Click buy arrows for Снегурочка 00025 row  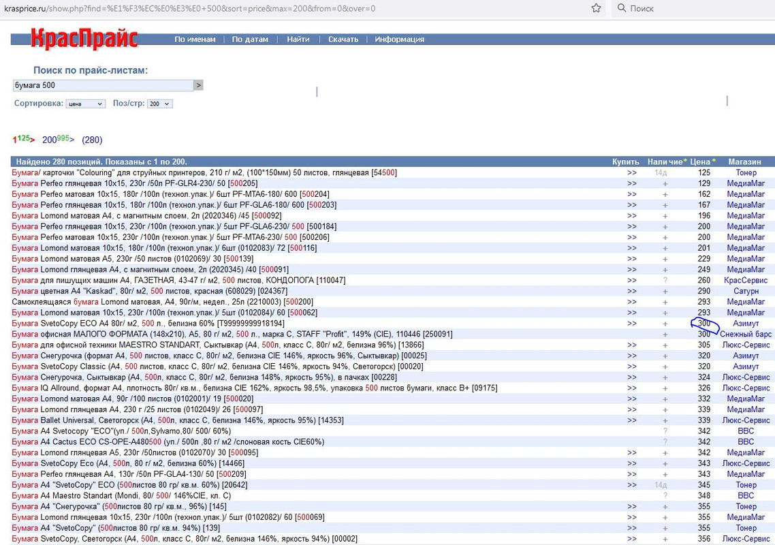tap(632, 356)
